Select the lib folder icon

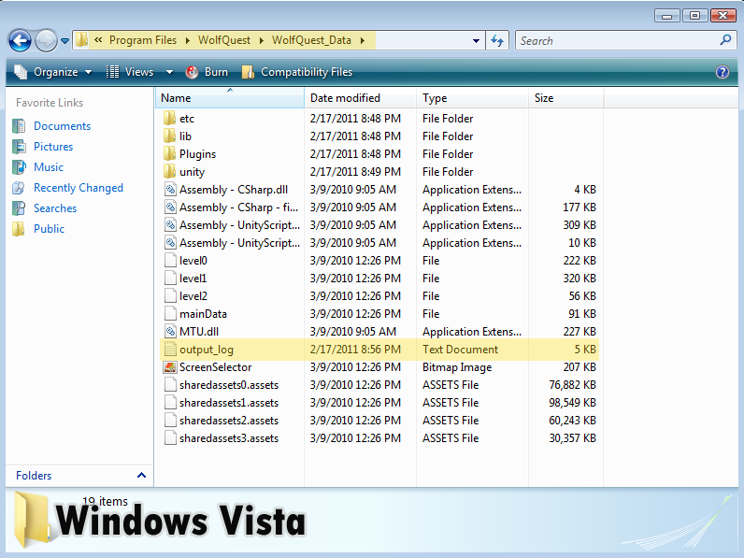(x=169, y=136)
